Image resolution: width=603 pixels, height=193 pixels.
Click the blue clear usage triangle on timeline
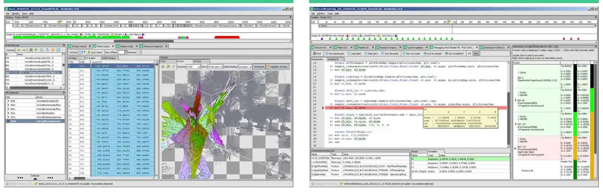coord(322,39)
